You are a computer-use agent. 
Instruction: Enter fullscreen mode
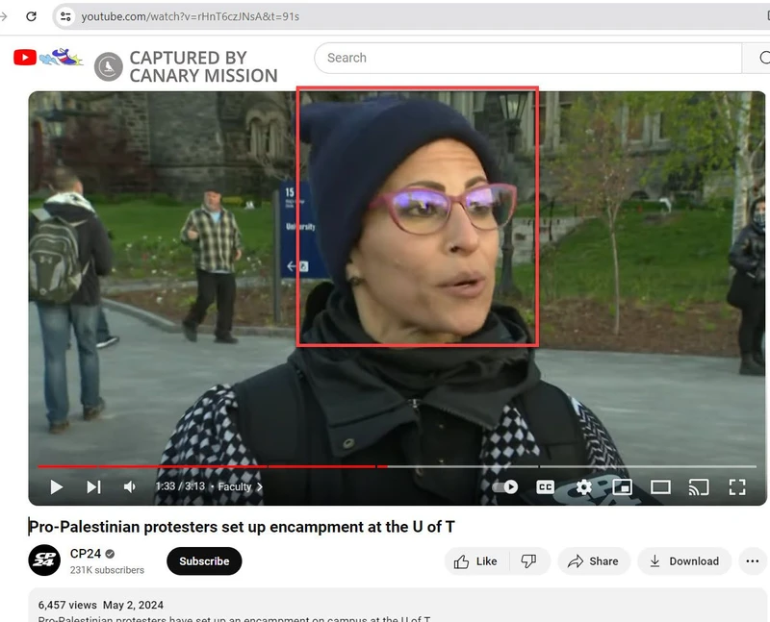[738, 486]
